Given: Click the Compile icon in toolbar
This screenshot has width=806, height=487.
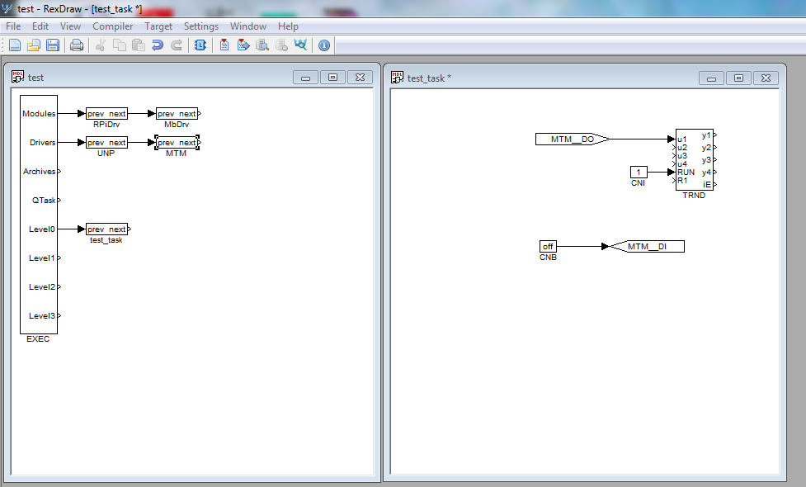Looking at the screenshot, I should [x=224, y=45].
